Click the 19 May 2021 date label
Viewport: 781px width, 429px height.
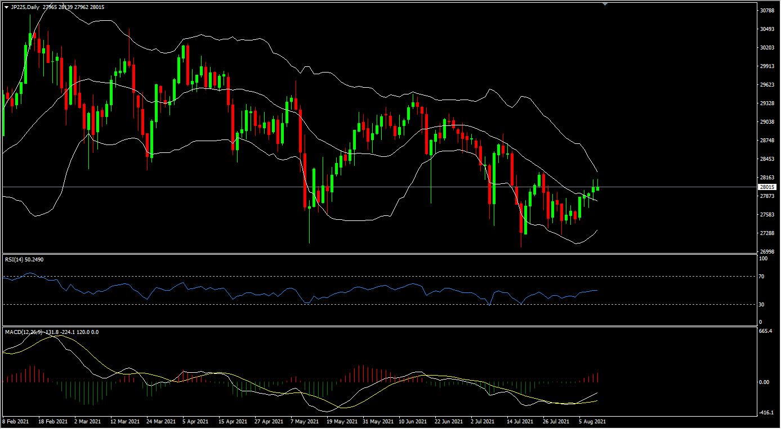coord(341,421)
